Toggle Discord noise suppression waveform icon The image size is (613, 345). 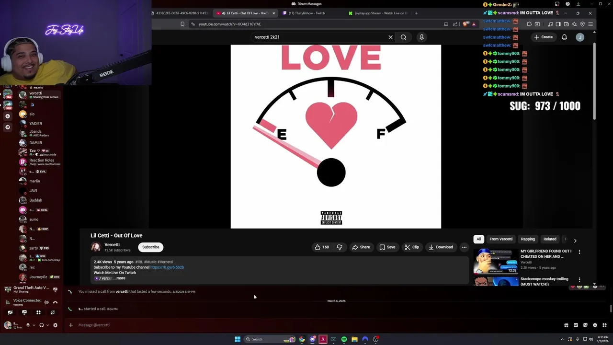pos(46,302)
